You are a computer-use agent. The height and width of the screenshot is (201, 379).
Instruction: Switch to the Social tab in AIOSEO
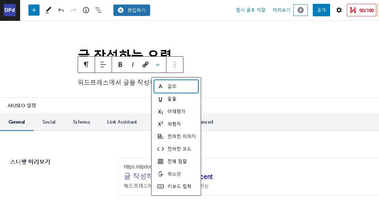coord(49,122)
